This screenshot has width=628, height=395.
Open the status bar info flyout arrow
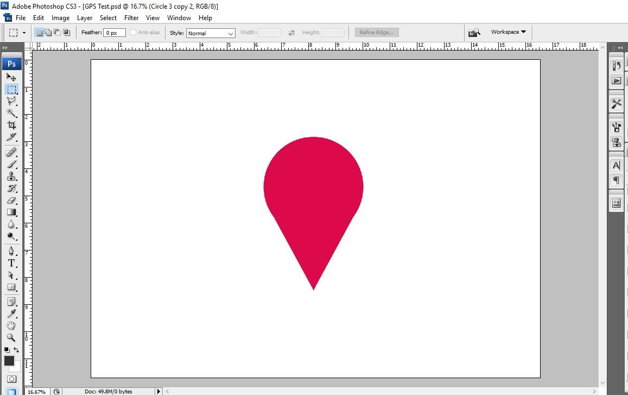click(158, 391)
